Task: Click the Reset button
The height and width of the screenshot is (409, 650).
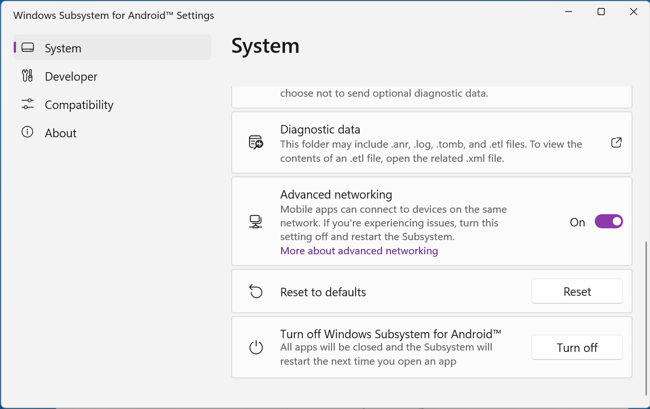Action: (577, 292)
